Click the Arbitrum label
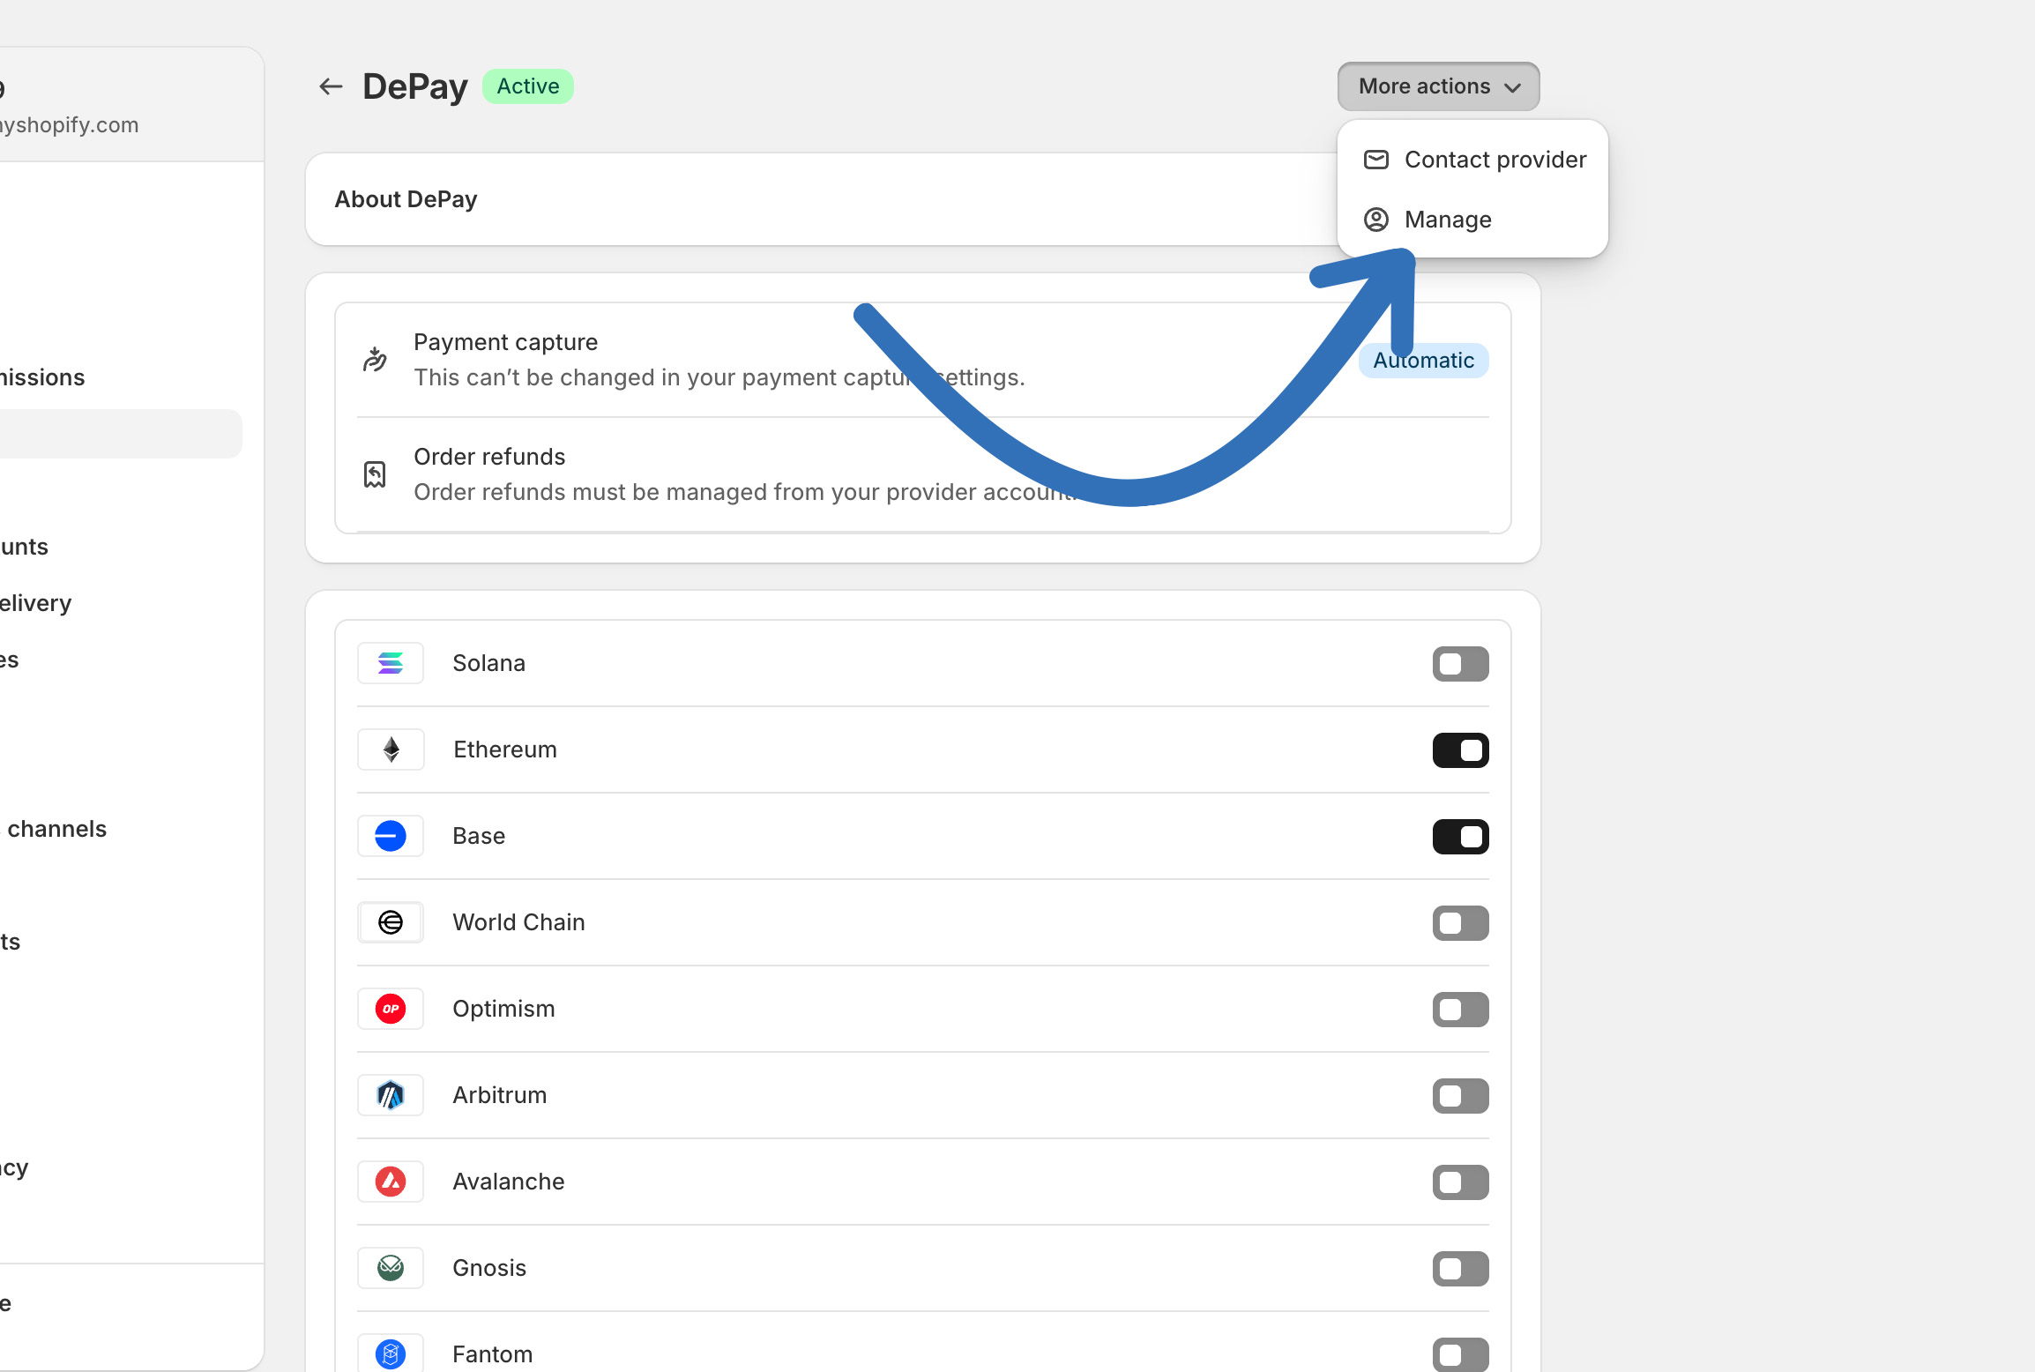This screenshot has height=1372, width=2035. point(500,1095)
